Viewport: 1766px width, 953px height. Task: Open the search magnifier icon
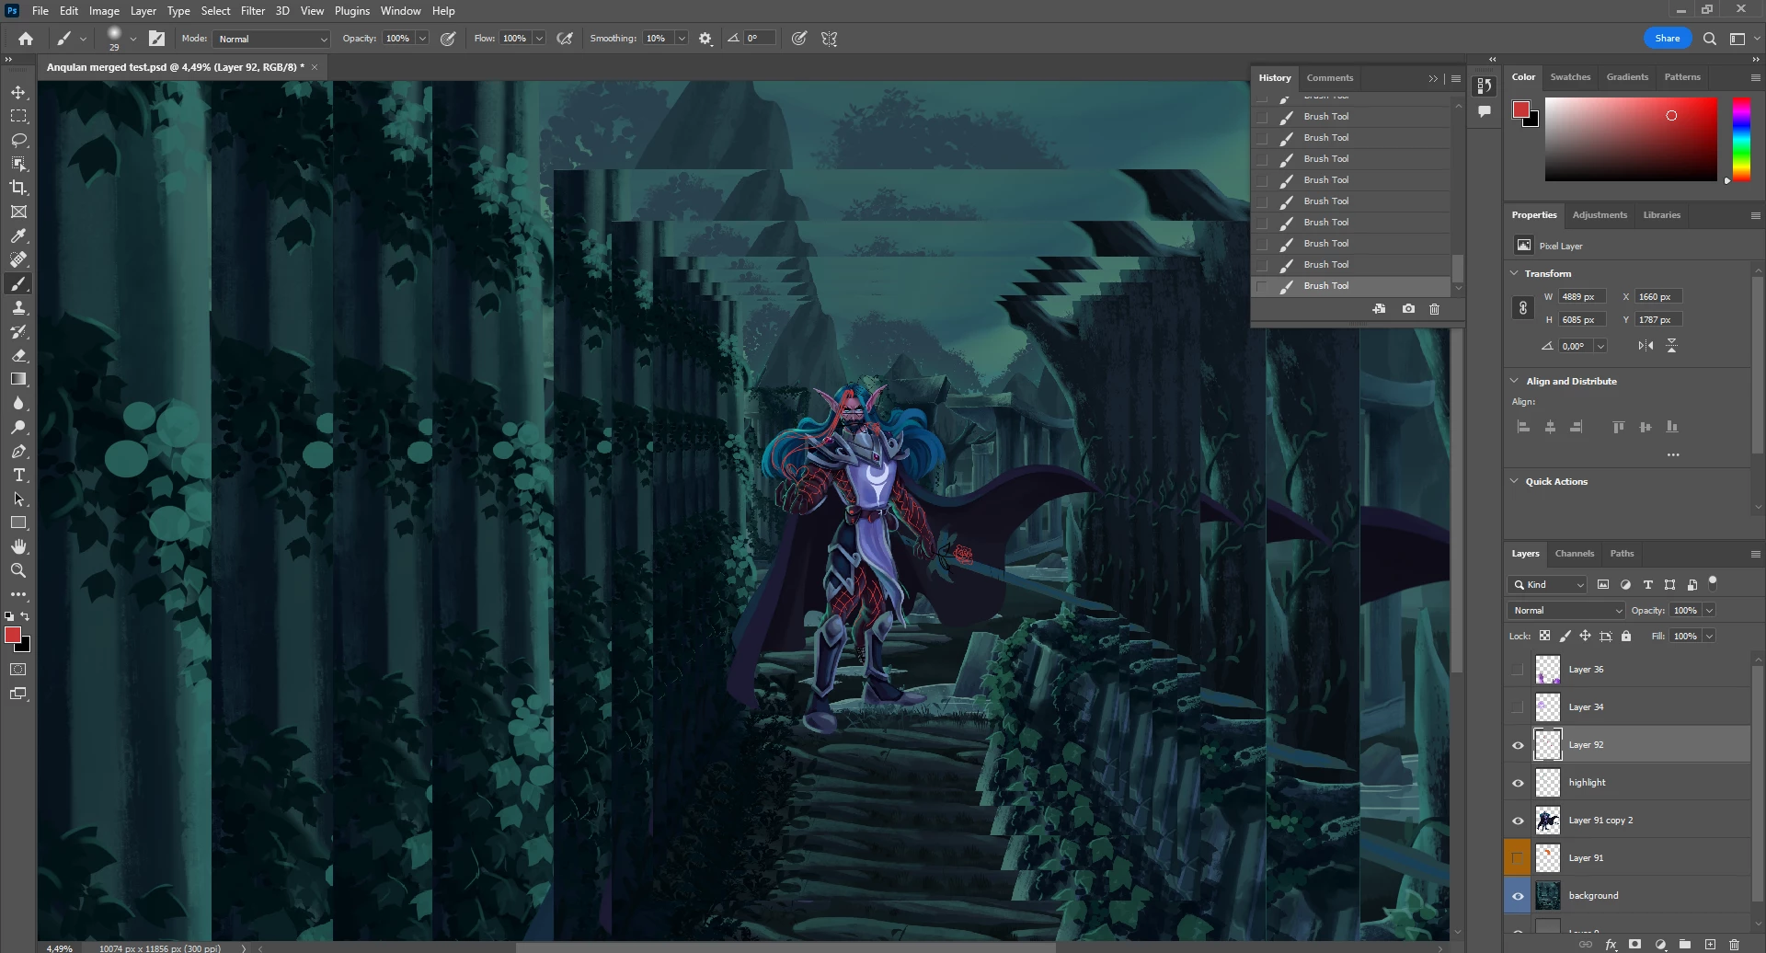pos(1709,39)
